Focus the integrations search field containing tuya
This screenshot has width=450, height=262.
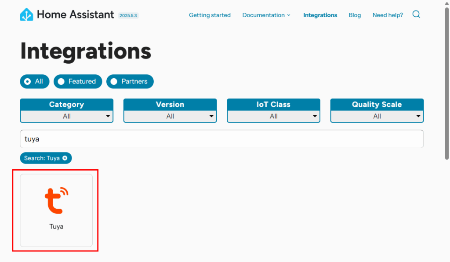coord(221,139)
